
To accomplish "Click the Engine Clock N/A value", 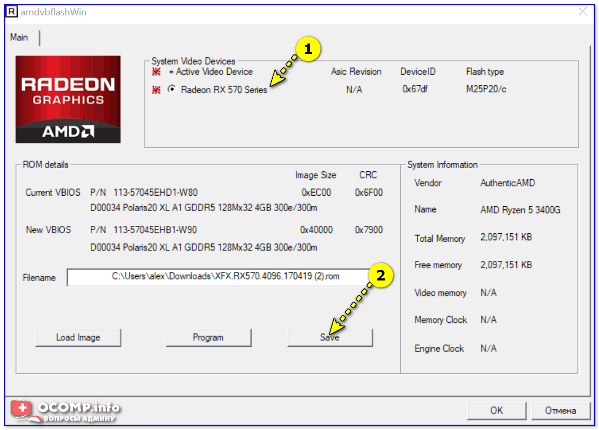I will click(x=488, y=348).
